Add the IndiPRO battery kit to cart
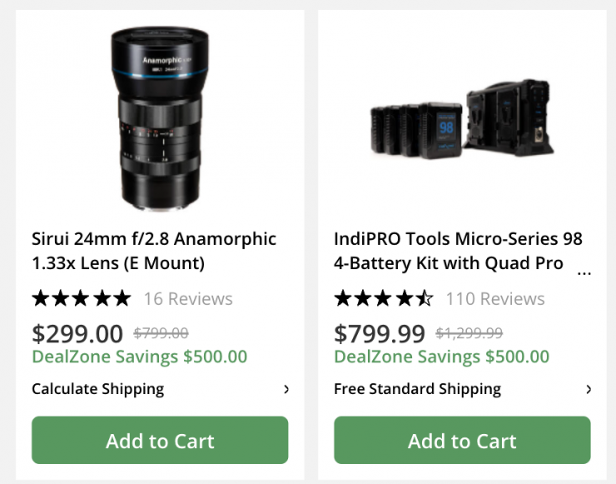This screenshot has height=484, width=616. tap(462, 441)
